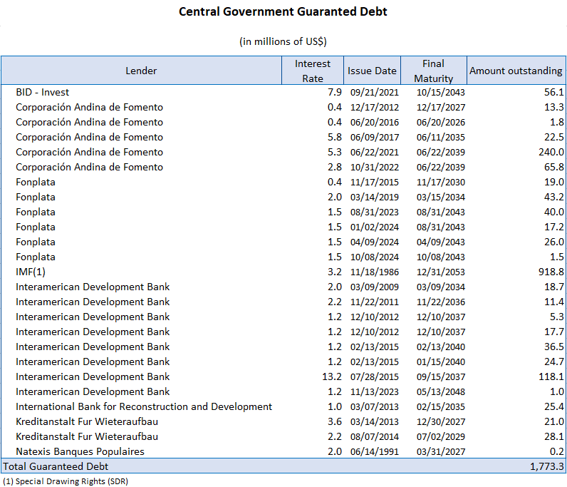Select the BID - Invest lender cell

tap(43, 92)
